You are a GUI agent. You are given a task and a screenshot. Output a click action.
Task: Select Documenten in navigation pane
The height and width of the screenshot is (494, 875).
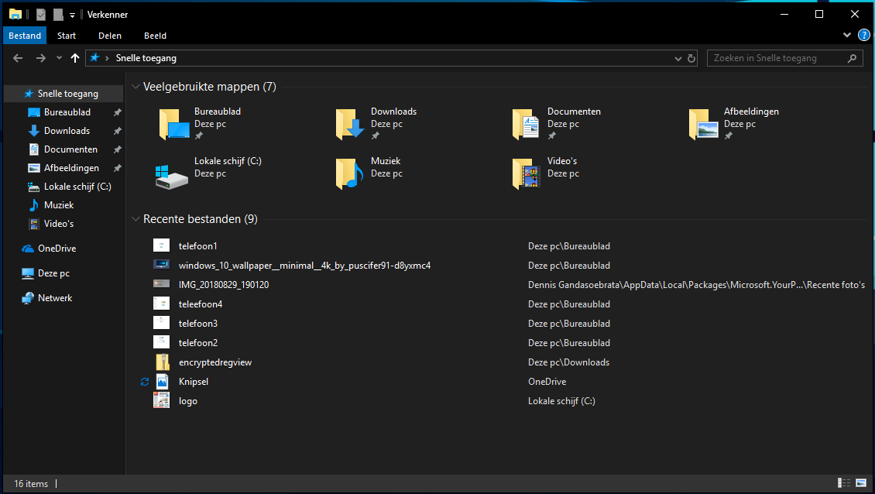point(70,149)
